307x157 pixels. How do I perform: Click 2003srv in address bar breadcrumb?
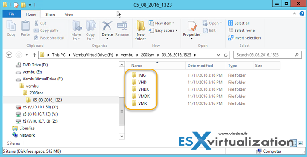click(148, 55)
